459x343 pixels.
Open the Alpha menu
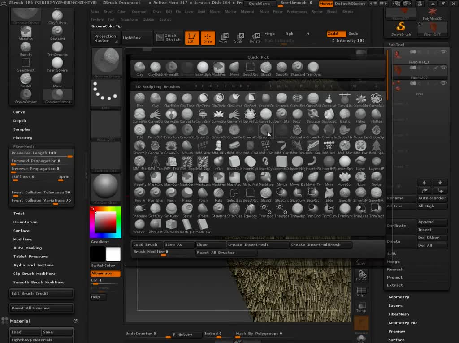(95, 12)
